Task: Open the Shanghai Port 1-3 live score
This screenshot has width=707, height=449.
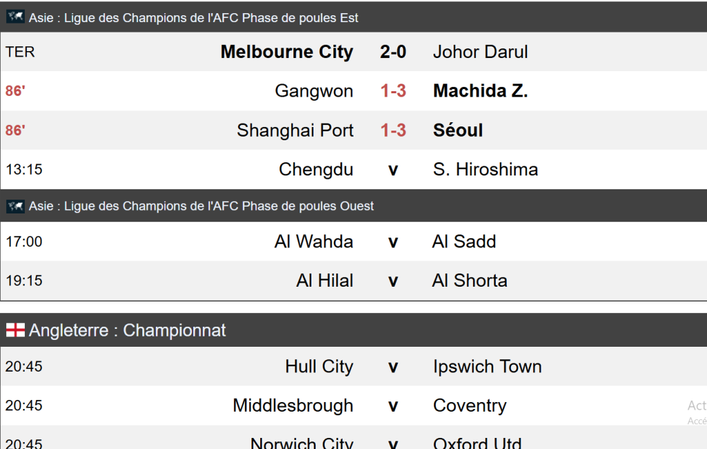Action: pos(393,131)
